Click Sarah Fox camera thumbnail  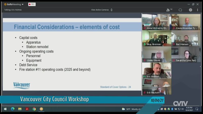(186, 54)
